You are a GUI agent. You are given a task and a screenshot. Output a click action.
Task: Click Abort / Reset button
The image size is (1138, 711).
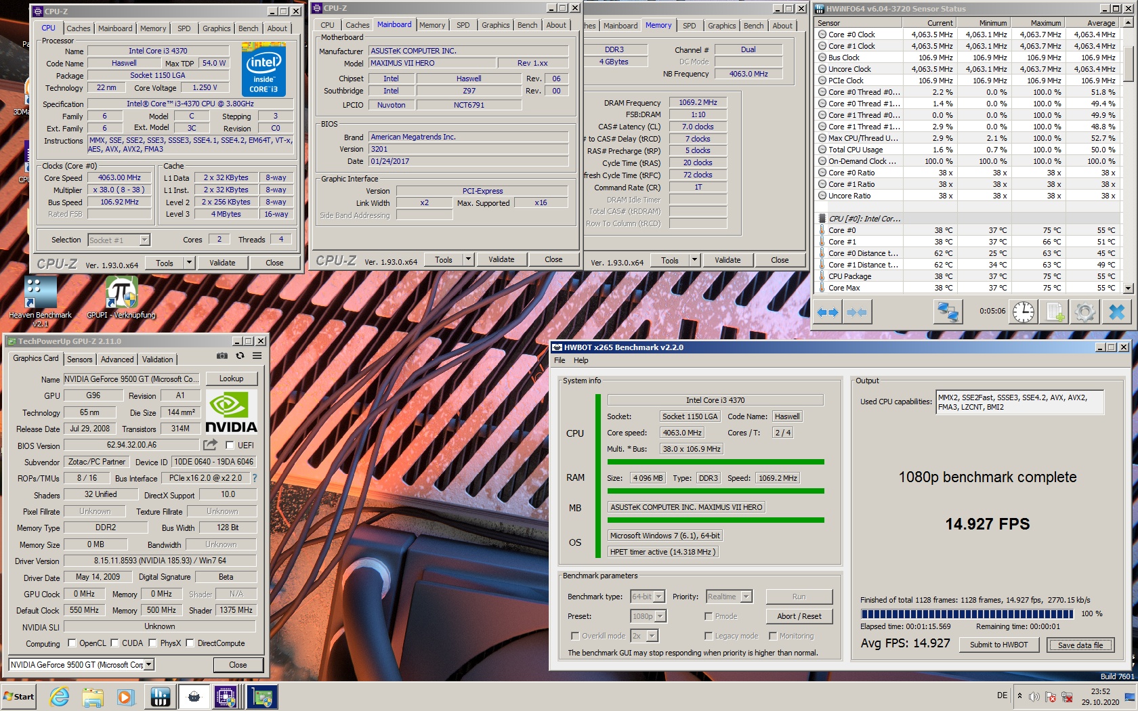tap(799, 616)
